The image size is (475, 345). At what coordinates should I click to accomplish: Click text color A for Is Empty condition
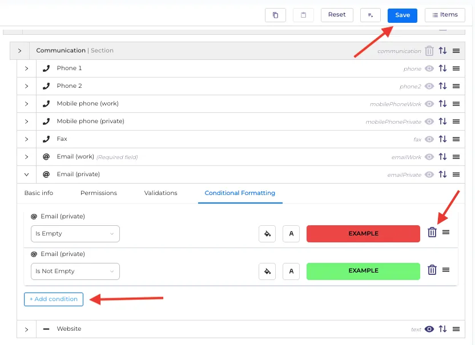pyautogui.click(x=291, y=234)
